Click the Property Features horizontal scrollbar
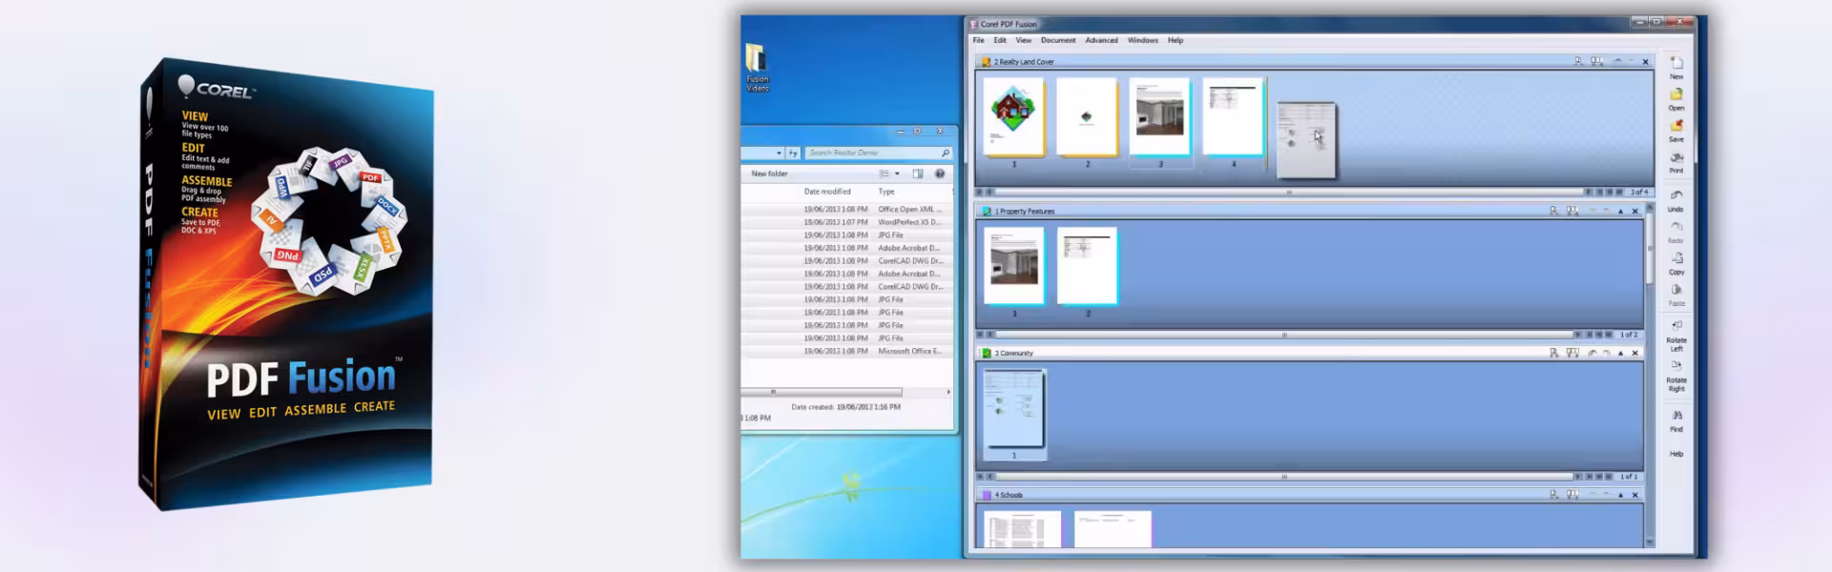 [x=1284, y=335]
